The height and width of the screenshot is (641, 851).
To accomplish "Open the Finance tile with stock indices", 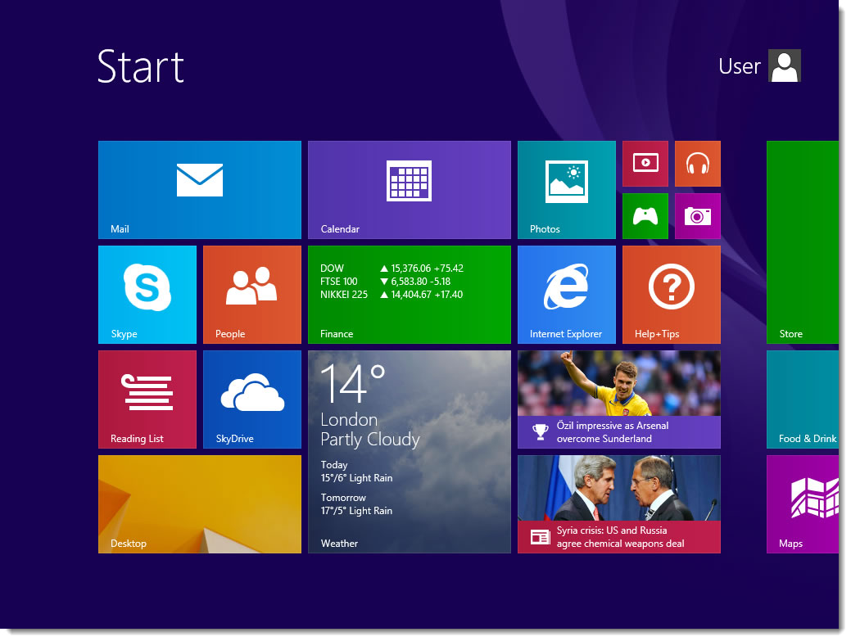I will (410, 295).
